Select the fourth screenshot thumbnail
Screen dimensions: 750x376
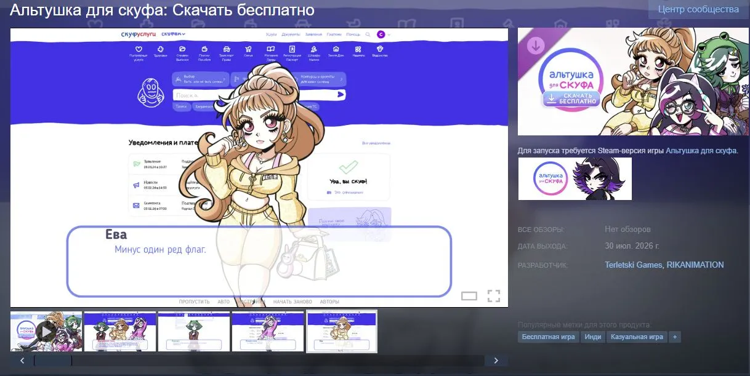(x=267, y=331)
